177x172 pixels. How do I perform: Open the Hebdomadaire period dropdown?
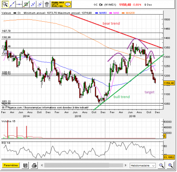[142, 165]
